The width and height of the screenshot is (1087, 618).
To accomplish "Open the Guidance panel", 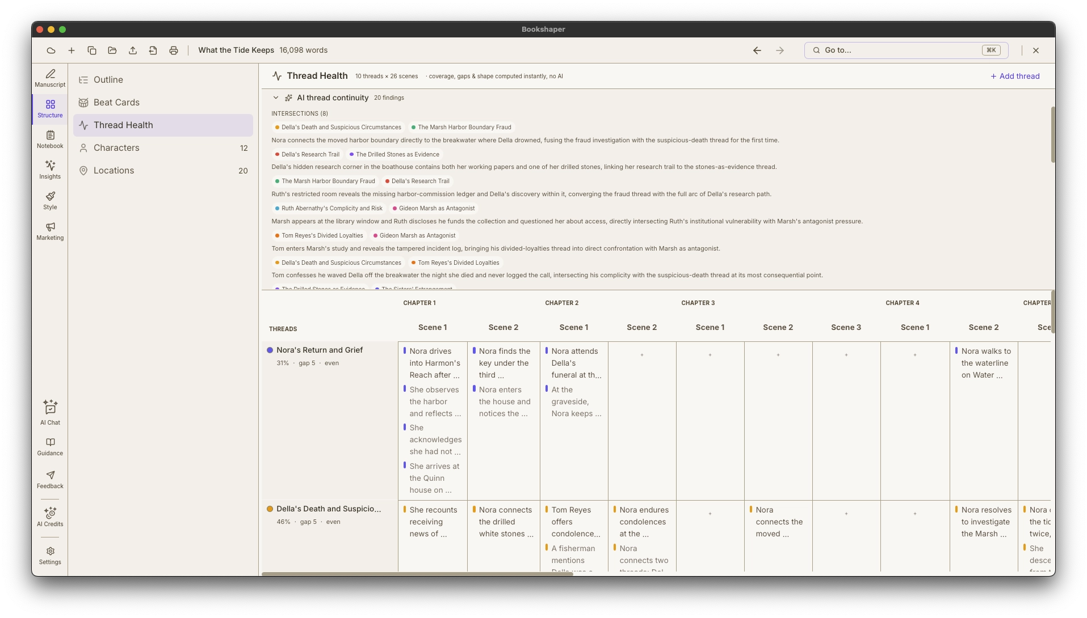I will pyautogui.click(x=50, y=447).
